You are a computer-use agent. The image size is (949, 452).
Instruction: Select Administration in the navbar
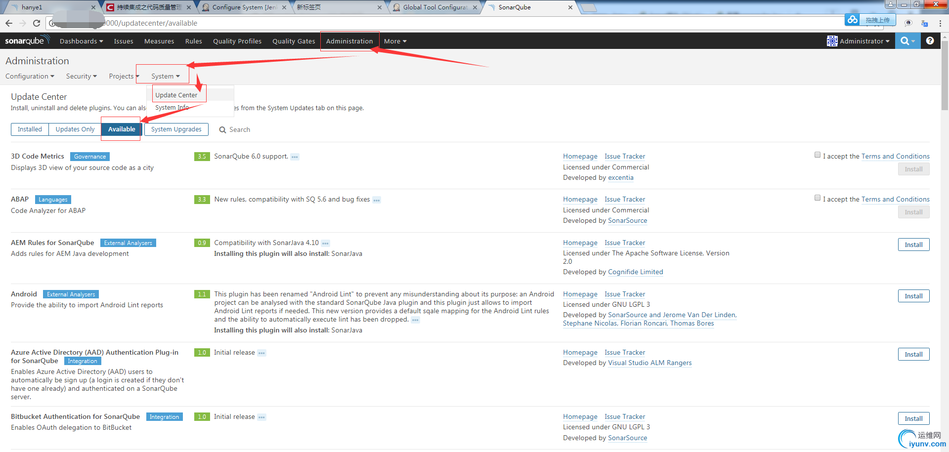point(349,41)
